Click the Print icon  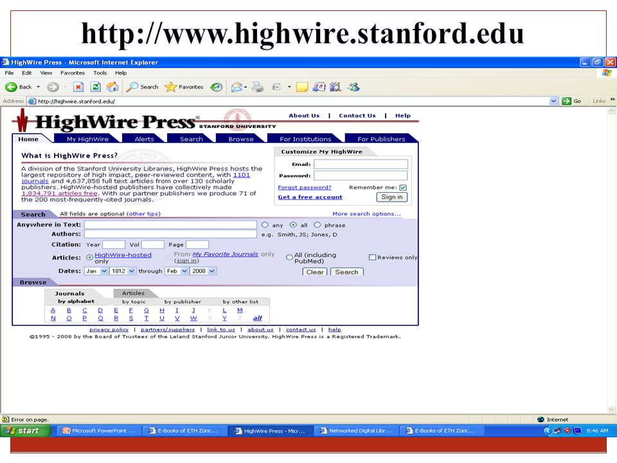pos(258,87)
